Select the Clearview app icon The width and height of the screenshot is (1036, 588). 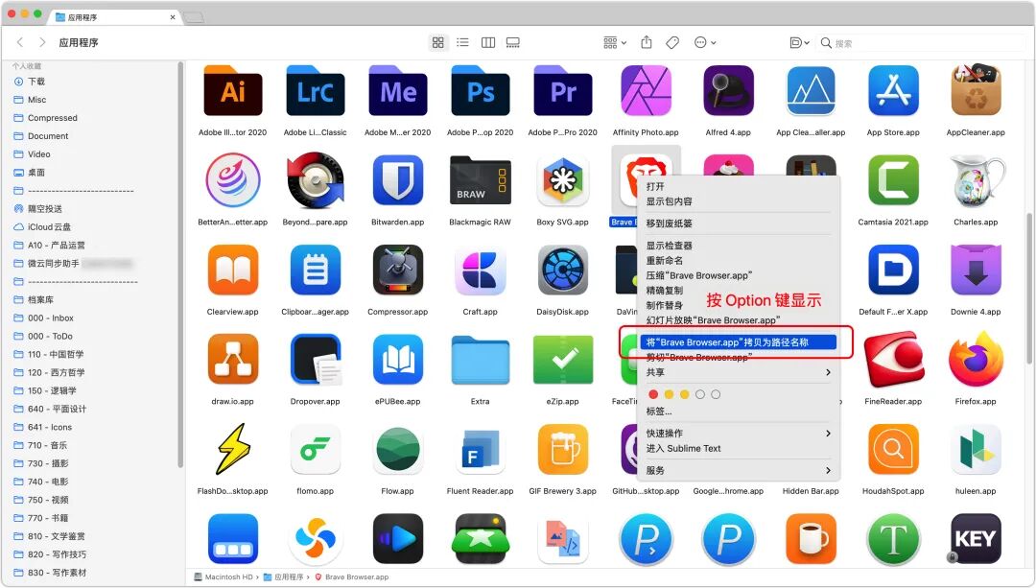tap(232, 270)
